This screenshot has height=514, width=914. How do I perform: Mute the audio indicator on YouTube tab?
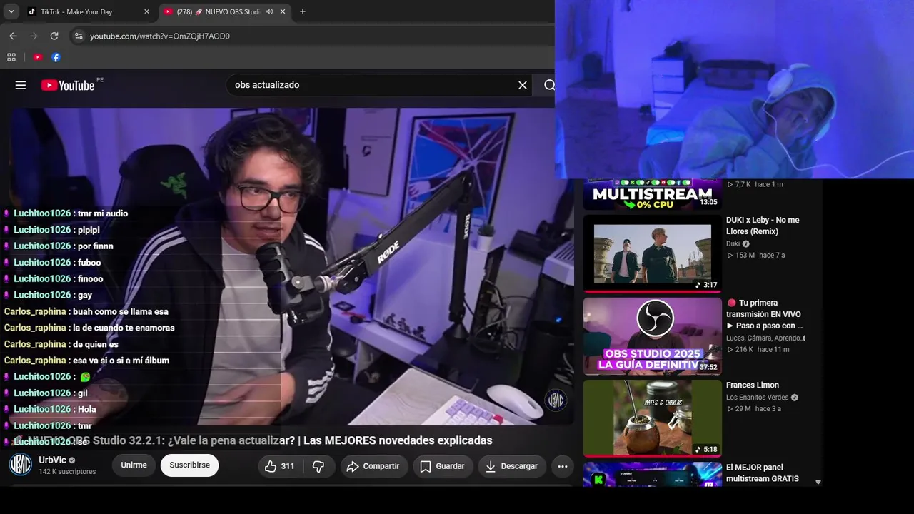(269, 11)
